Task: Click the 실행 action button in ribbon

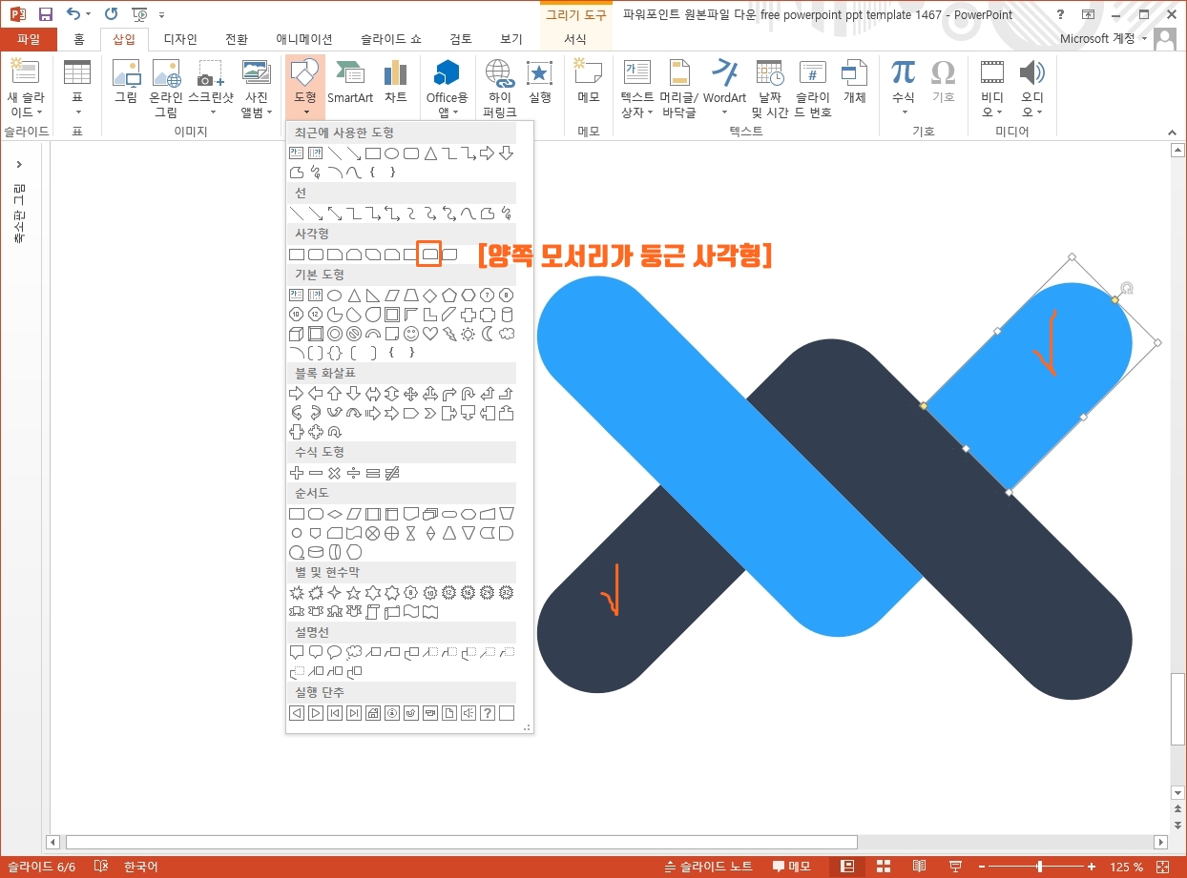Action: tap(539, 82)
